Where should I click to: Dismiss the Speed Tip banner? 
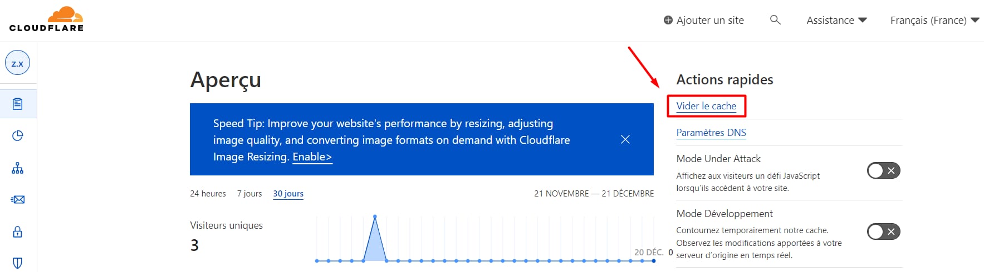click(625, 139)
